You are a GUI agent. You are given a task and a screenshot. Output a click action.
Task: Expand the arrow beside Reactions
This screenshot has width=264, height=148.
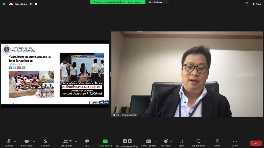(171, 141)
